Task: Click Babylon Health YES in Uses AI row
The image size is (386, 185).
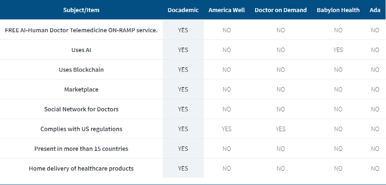Action: [x=338, y=50]
